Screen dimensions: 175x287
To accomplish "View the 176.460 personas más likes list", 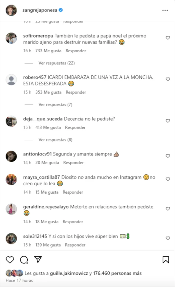I will coord(117,273).
